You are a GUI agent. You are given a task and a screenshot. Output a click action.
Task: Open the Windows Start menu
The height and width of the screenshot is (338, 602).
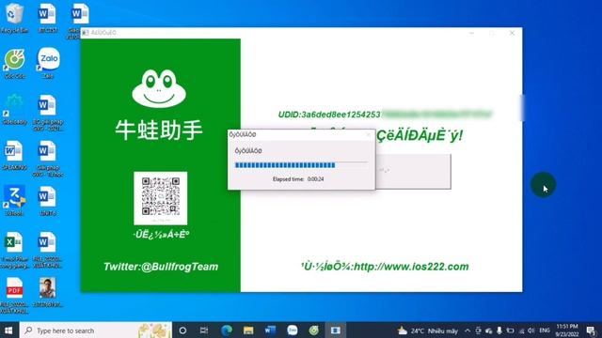8,330
